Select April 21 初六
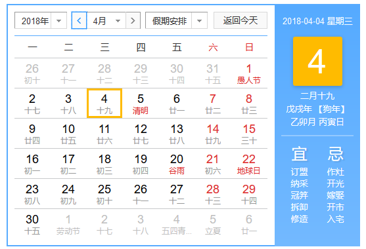Viewport: 366px width, 249px height. (x=213, y=164)
